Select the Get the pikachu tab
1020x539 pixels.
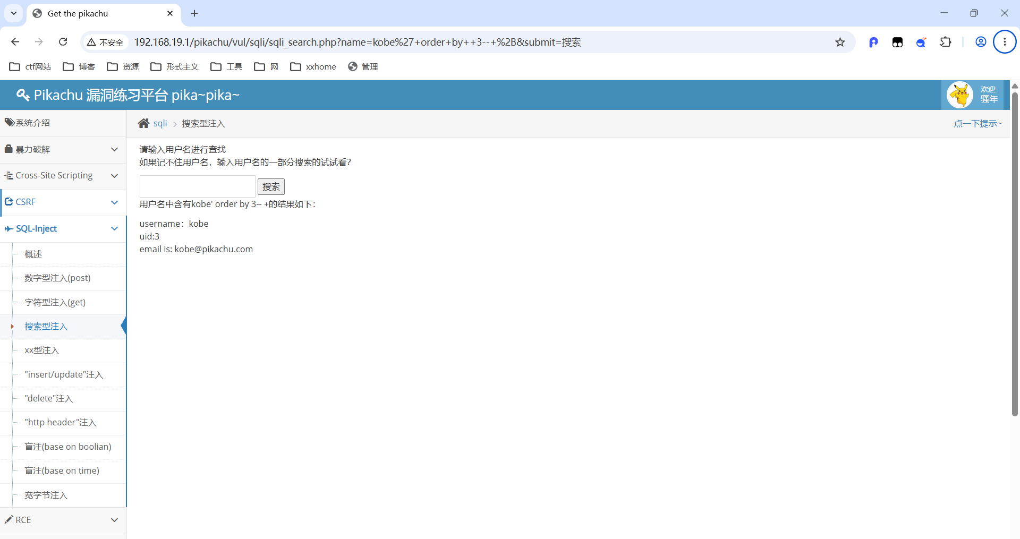point(104,13)
